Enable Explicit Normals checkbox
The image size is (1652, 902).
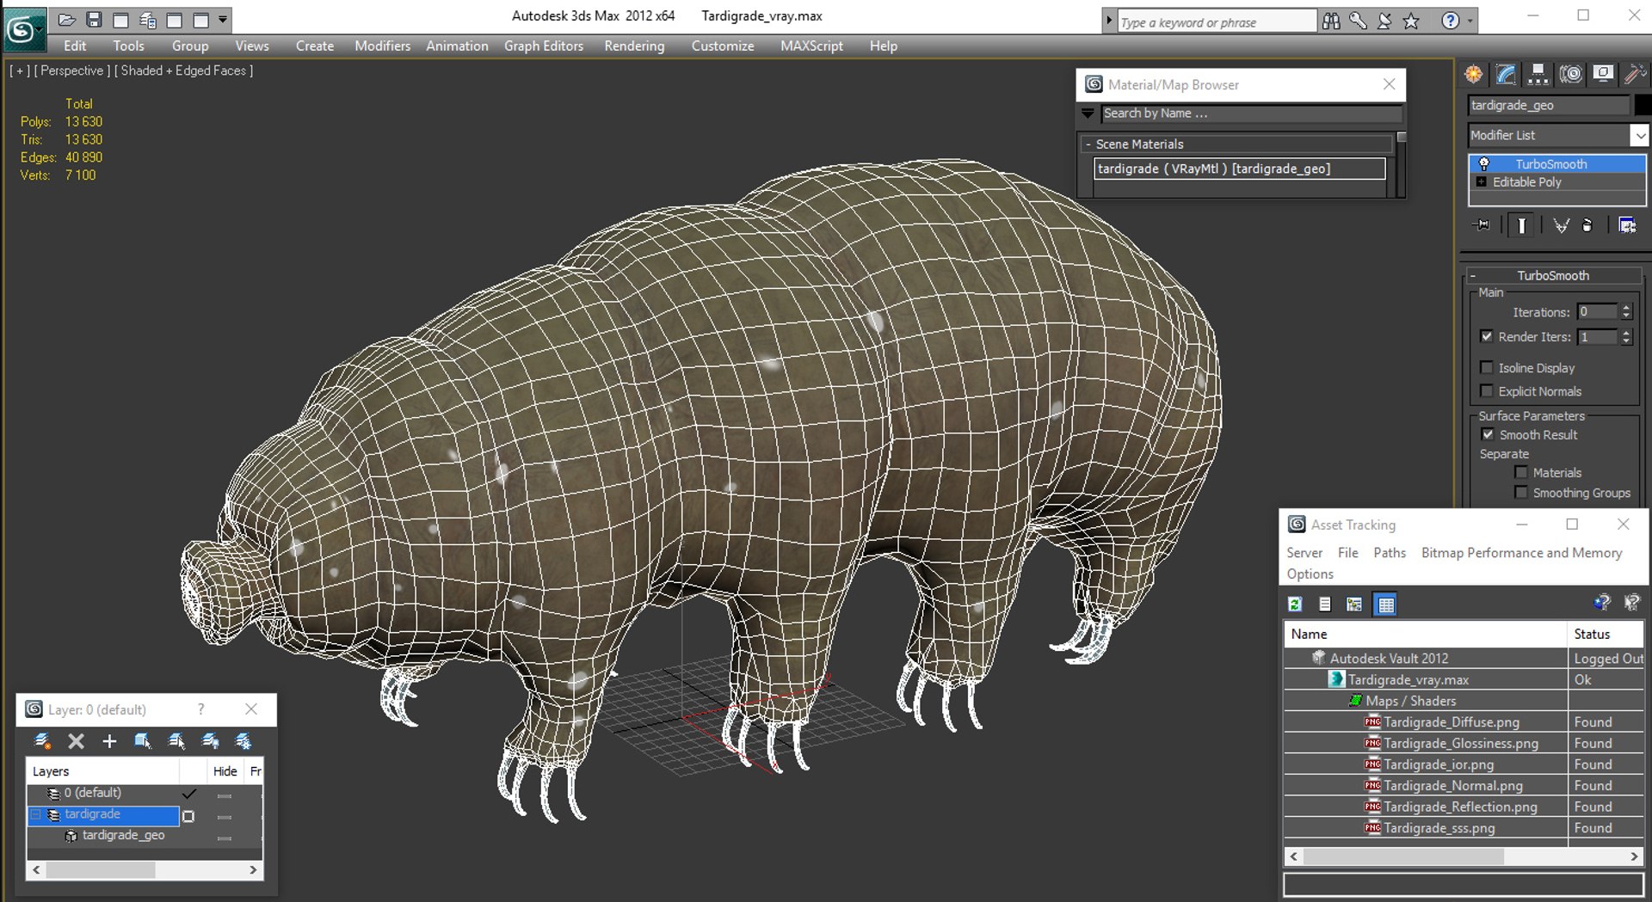[1486, 390]
